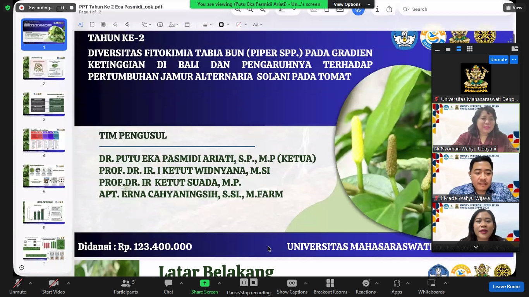Unmute microphone in the bottom toolbar
This screenshot has height=297, width=529.
click(x=17, y=287)
